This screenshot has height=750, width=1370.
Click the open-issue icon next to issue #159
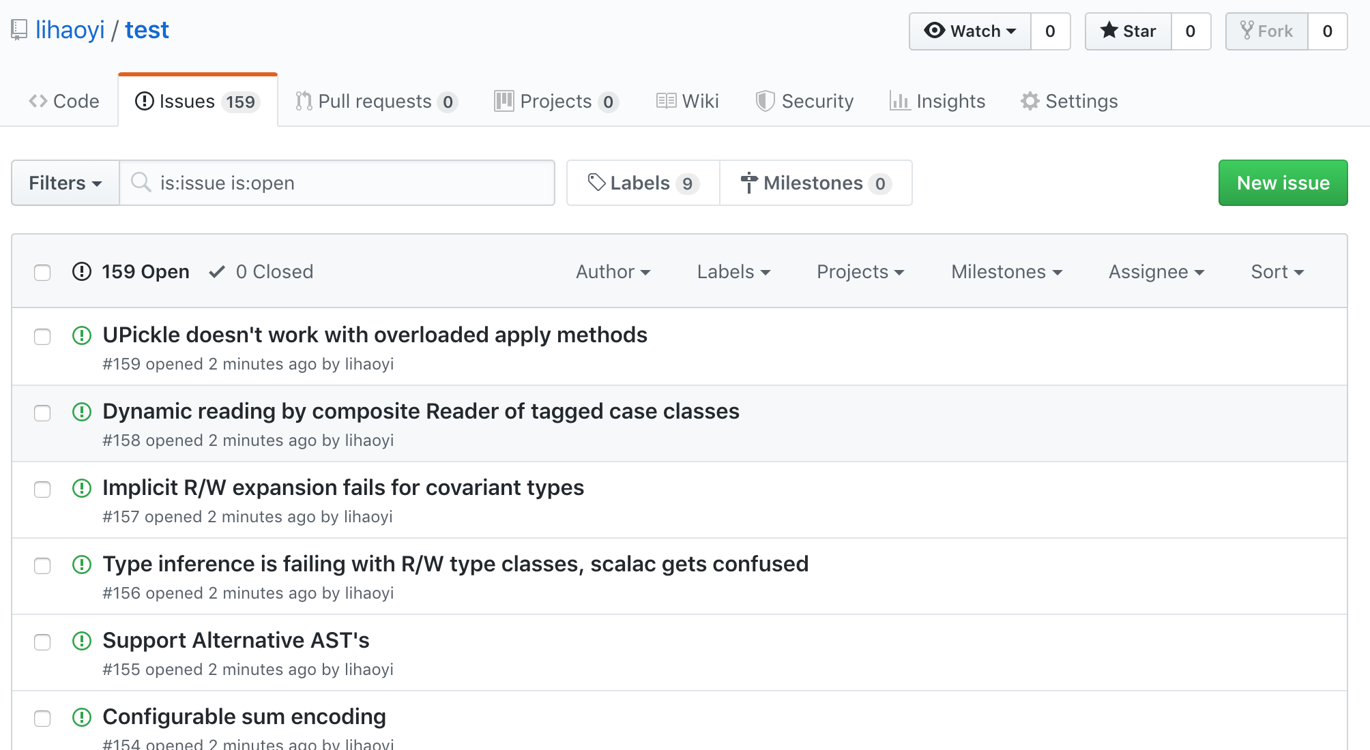pos(82,335)
